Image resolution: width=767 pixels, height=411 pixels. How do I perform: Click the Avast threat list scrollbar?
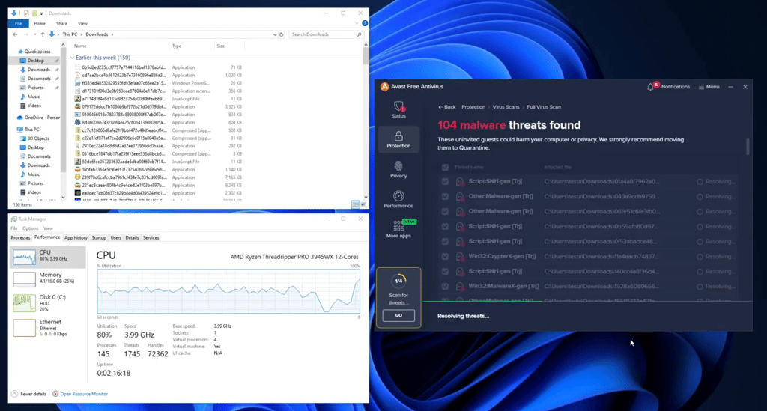pos(747,147)
